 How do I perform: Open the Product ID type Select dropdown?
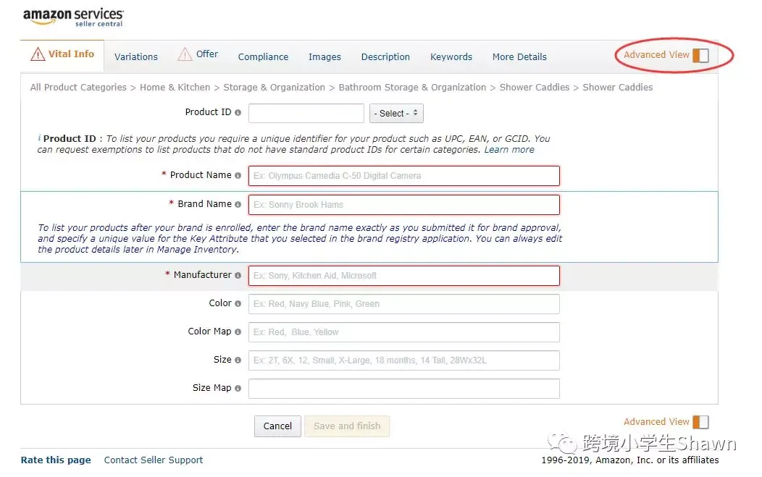point(396,113)
